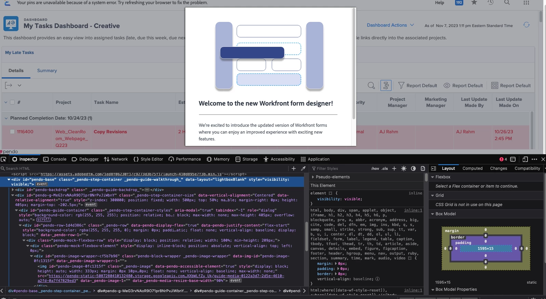Switch to the Console tab

click(55, 159)
